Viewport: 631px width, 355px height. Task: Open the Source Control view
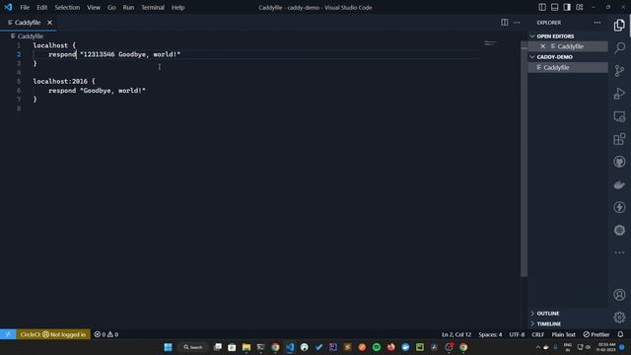click(x=619, y=71)
